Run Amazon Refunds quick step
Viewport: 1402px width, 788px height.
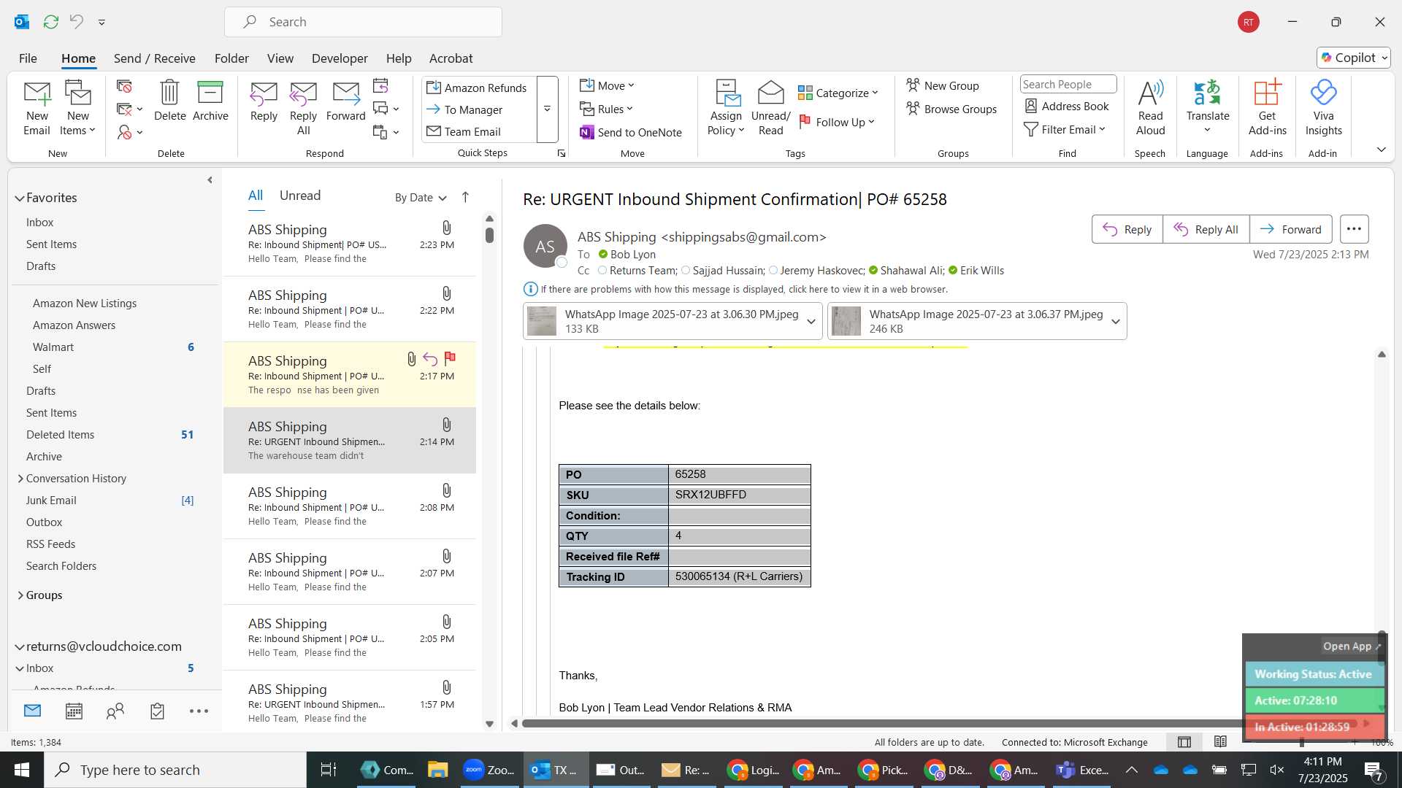(477, 88)
